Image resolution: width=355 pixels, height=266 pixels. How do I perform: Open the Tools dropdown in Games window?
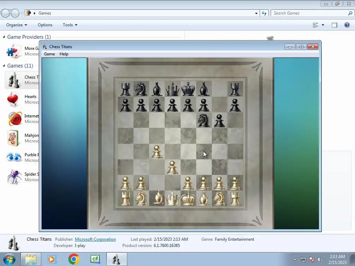(x=70, y=25)
